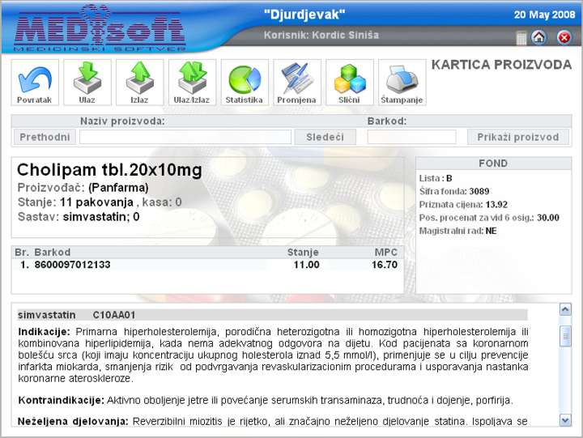Image resolution: width=583 pixels, height=438 pixels.
Task: Click Priznata cijena 13.92 entry
Action: click(x=463, y=205)
